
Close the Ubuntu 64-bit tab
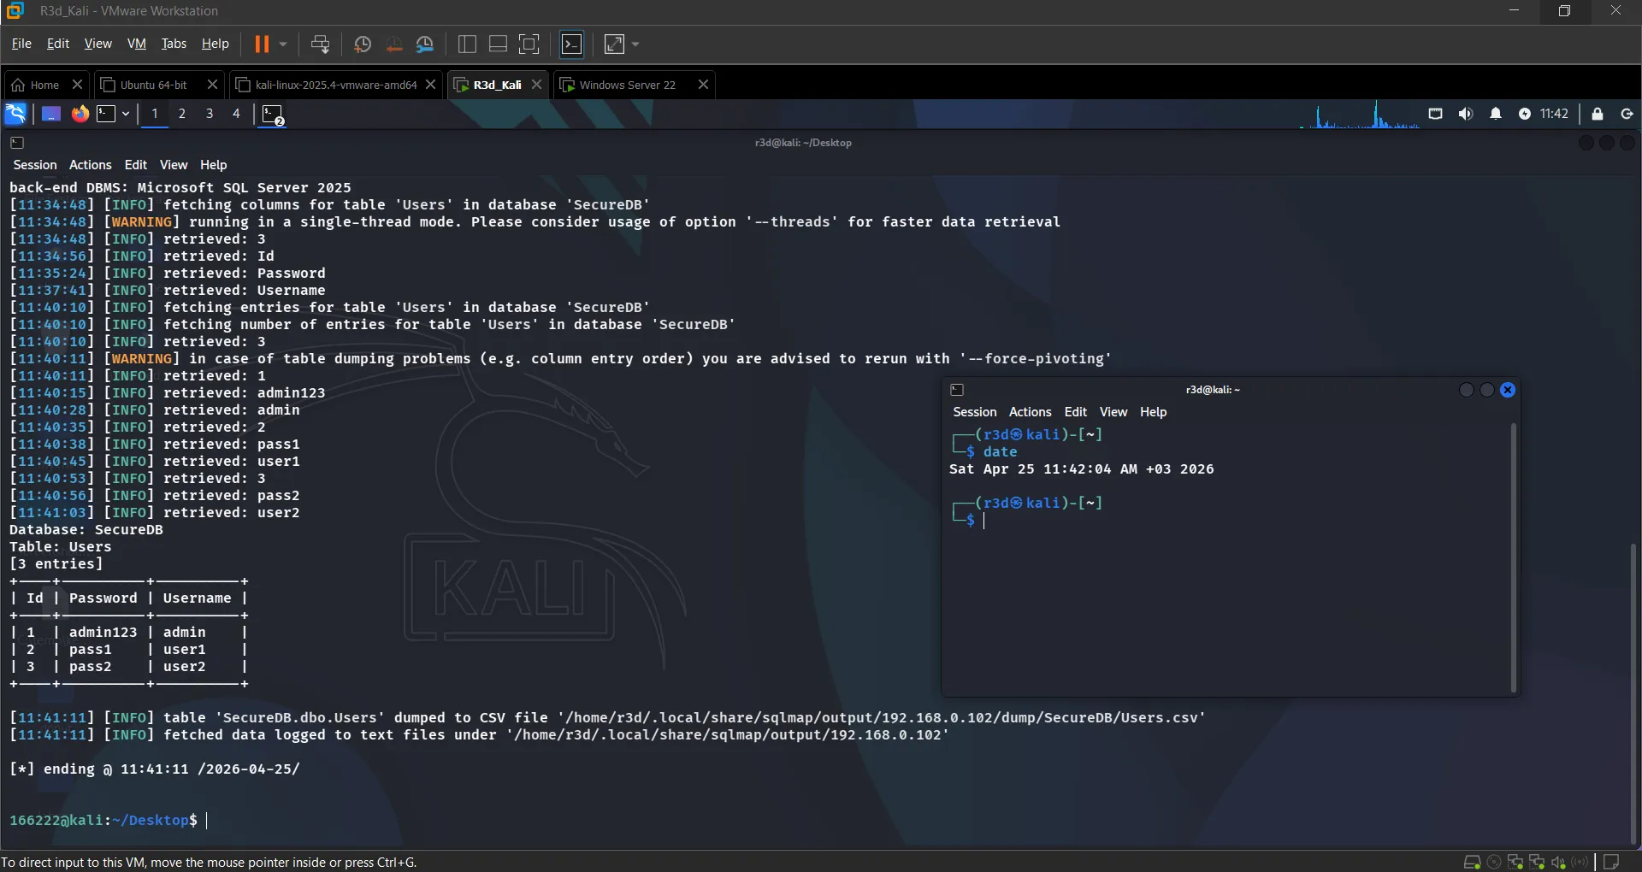(212, 85)
